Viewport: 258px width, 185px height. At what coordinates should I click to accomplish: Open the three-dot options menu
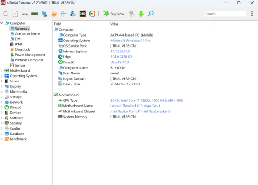tap(252, 14)
